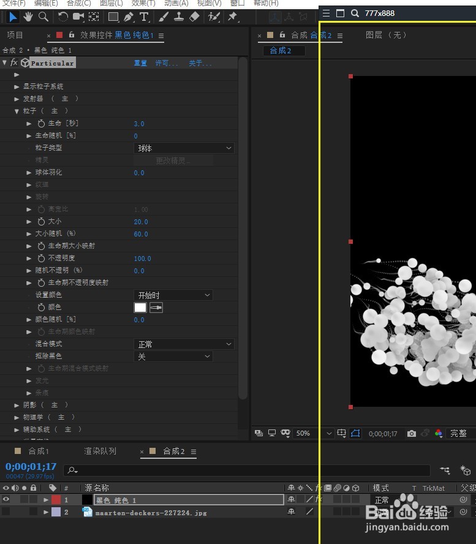Image resolution: width=476 pixels, height=544 pixels.
Task: Expand the 发射器 (主) group
Action: [17, 99]
